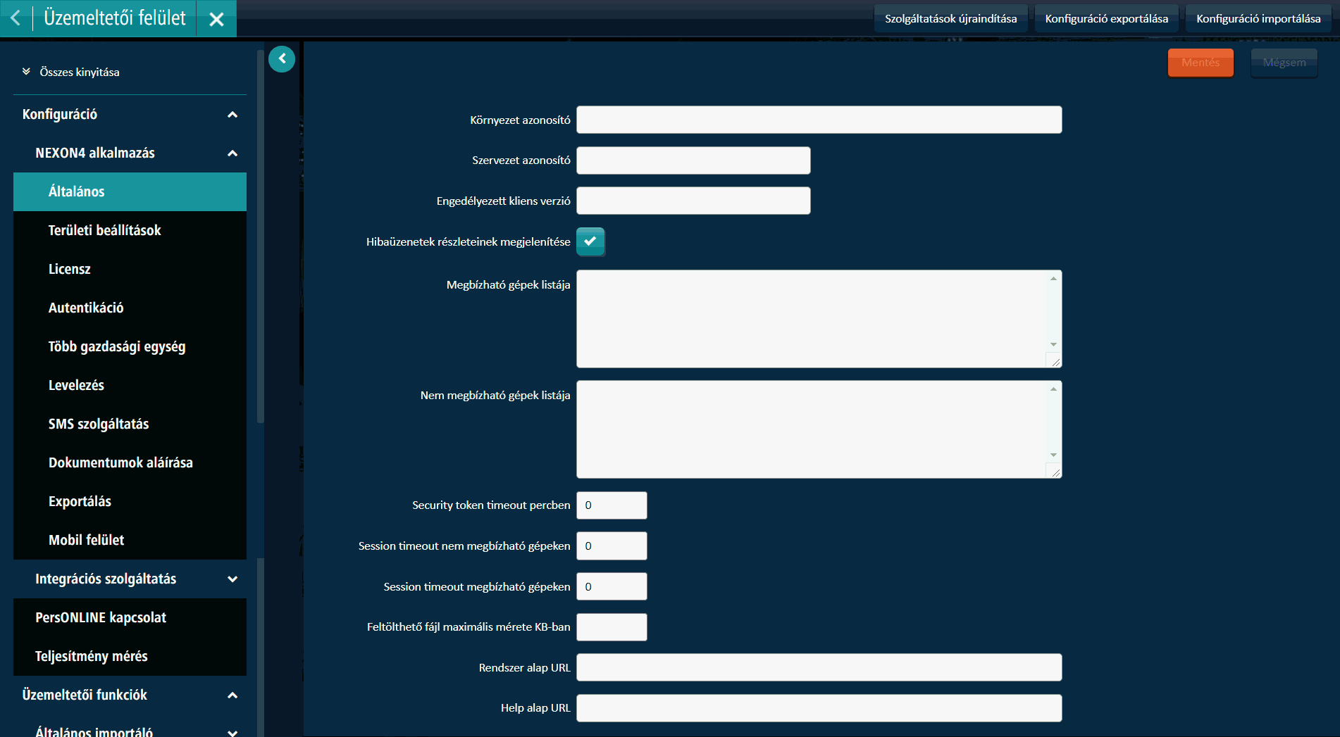This screenshot has height=737, width=1340.
Task: Click up arrow in Megbízható gépek listája scrollbar
Action: tap(1053, 279)
